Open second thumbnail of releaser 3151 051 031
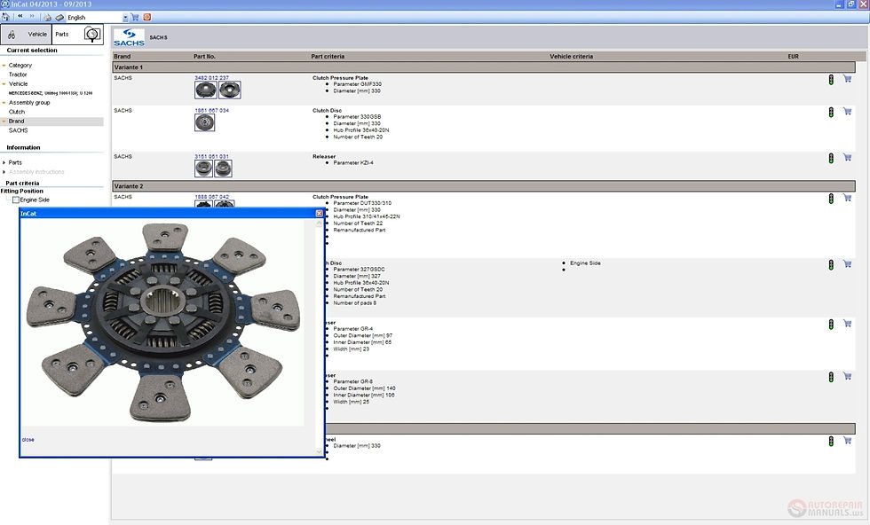 point(223,168)
